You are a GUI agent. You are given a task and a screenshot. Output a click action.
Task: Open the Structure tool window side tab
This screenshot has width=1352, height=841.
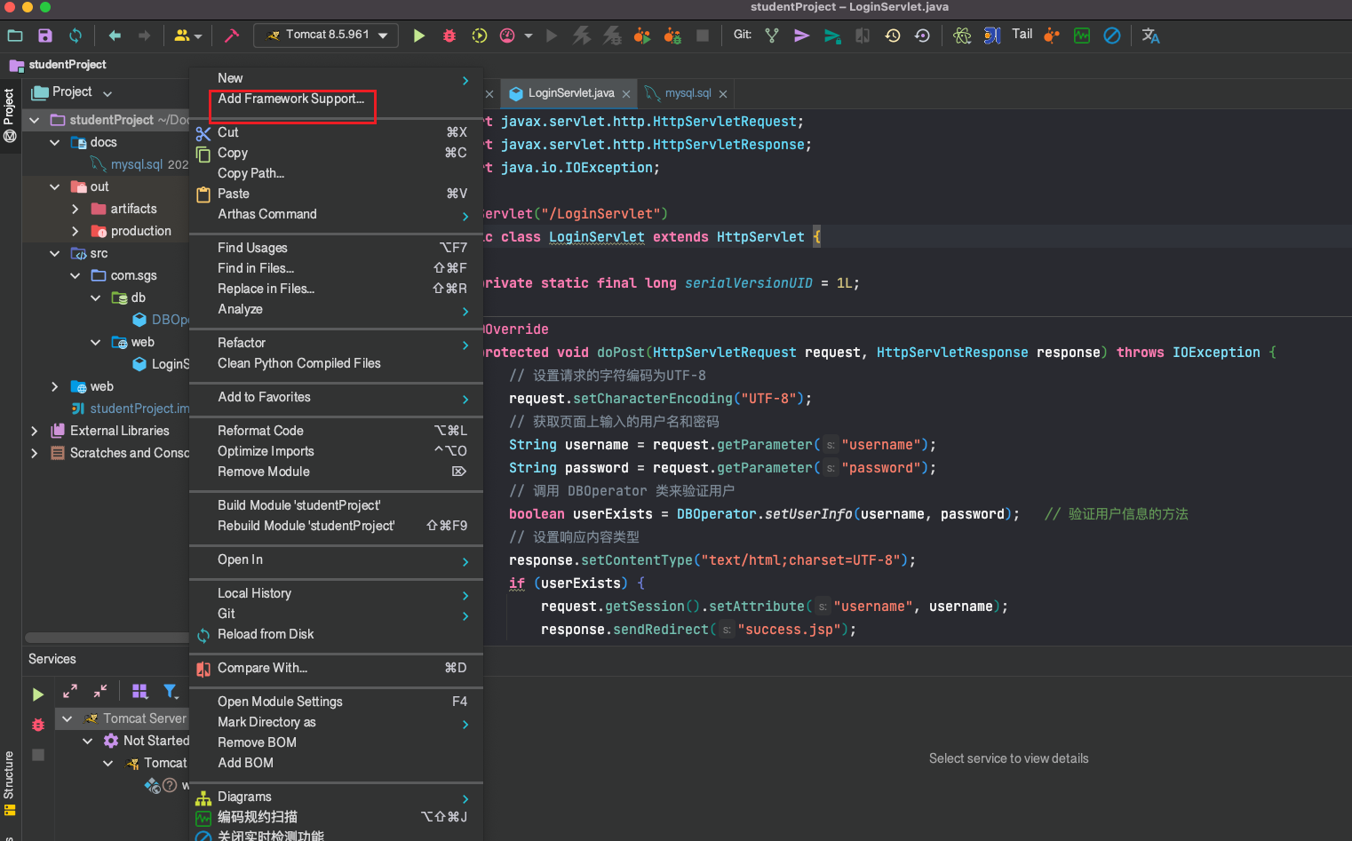click(9, 783)
